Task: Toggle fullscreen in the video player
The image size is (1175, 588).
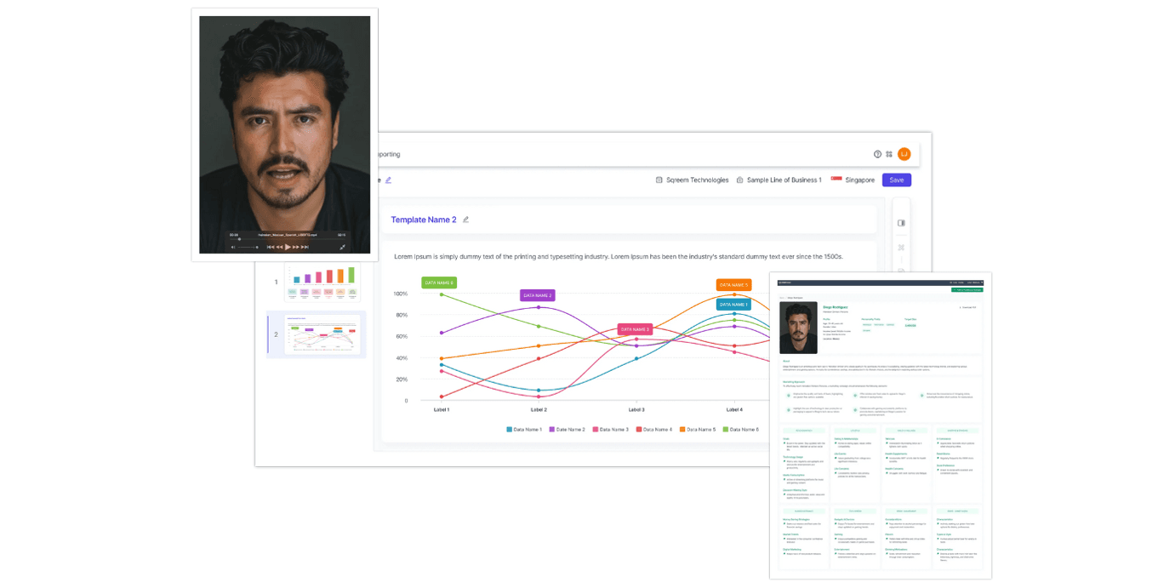Action: pos(343,247)
